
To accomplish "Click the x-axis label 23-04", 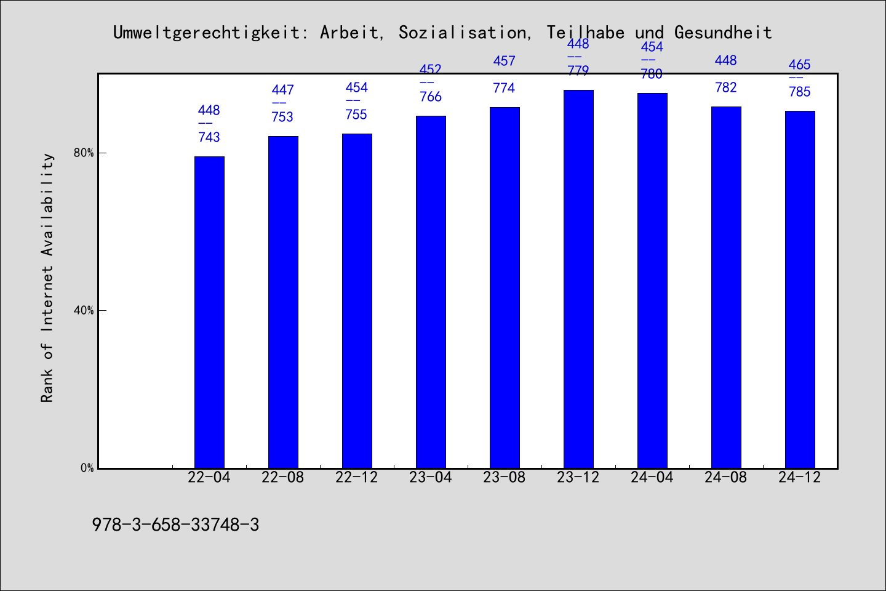I will coord(431,477).
